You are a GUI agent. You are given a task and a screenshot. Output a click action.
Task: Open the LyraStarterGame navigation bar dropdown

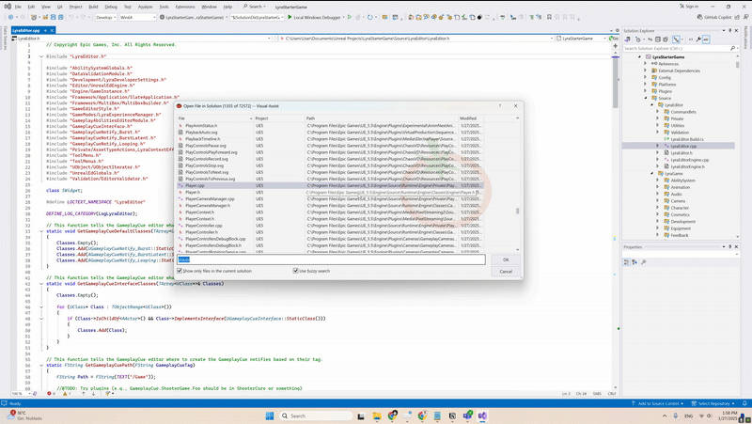[x=581, y=39]
